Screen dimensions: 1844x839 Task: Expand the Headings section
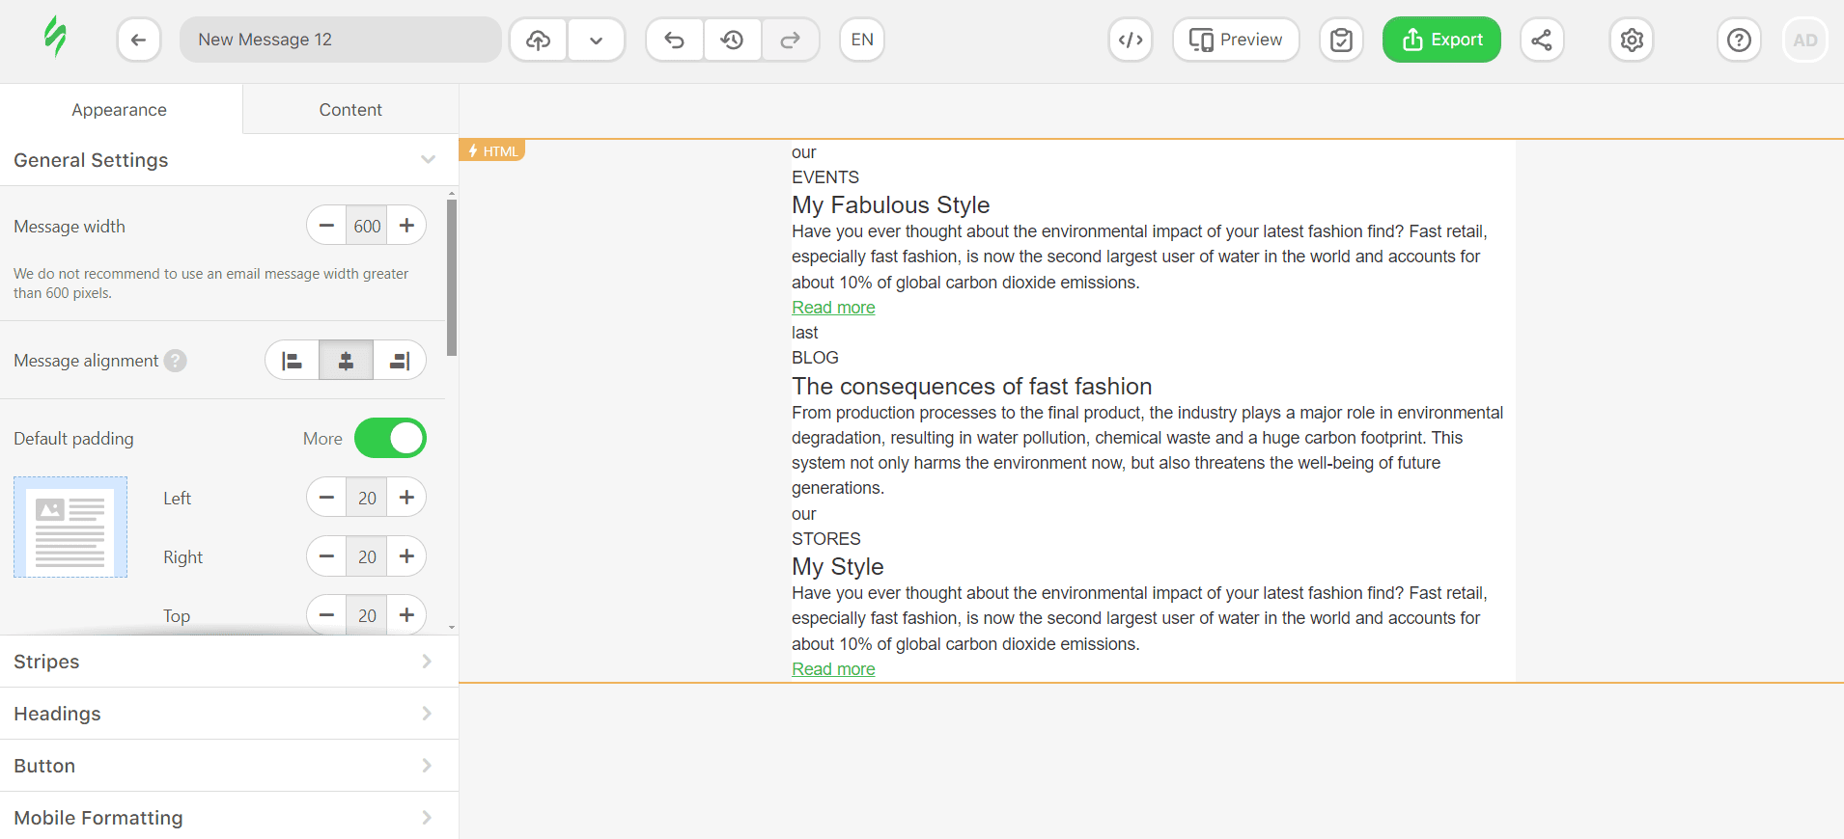pos(229,714)
